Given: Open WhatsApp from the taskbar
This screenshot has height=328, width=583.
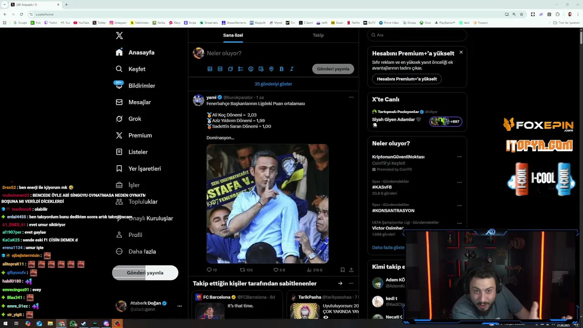Looking at the screenshot, I should [x=73, y=324].
